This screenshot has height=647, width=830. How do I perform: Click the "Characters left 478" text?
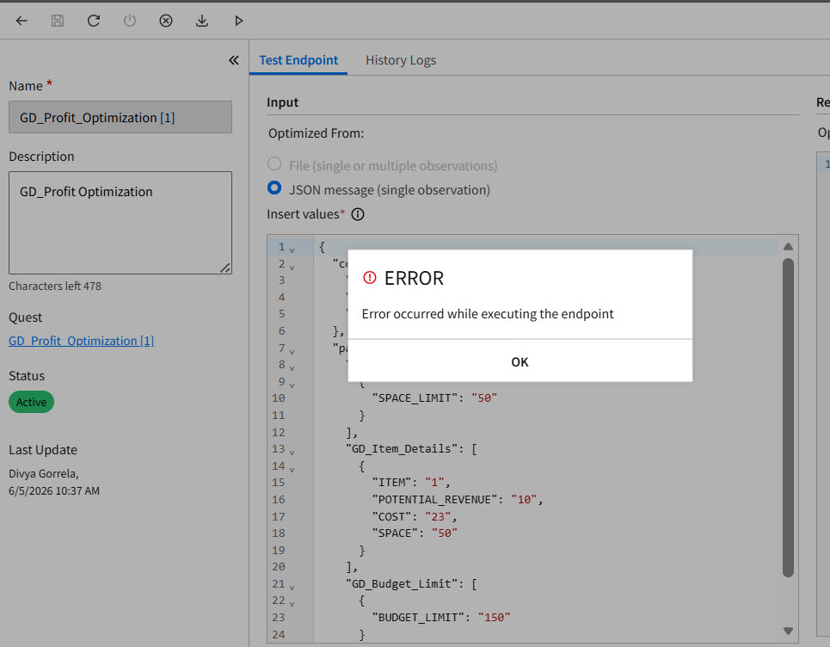click(55, 286)
